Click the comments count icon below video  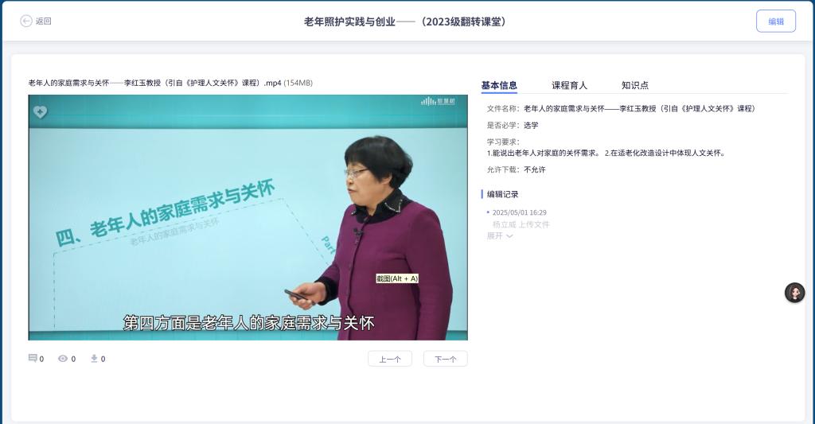33,358
